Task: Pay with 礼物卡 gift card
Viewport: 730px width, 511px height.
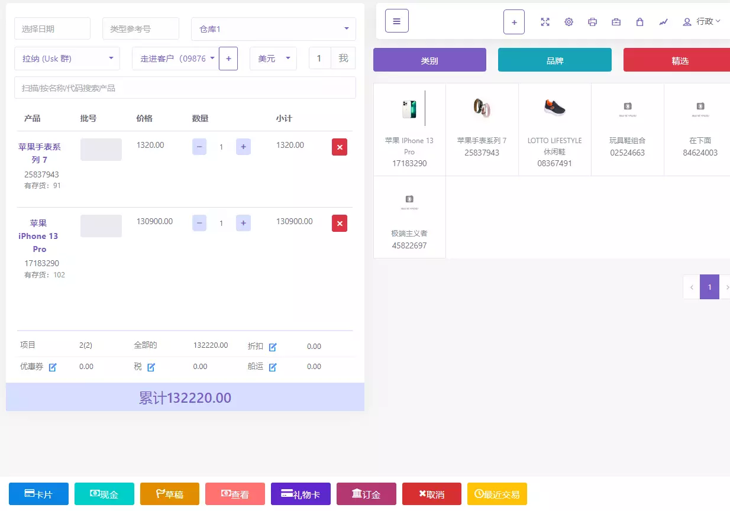Action: [x=301, y=494]
